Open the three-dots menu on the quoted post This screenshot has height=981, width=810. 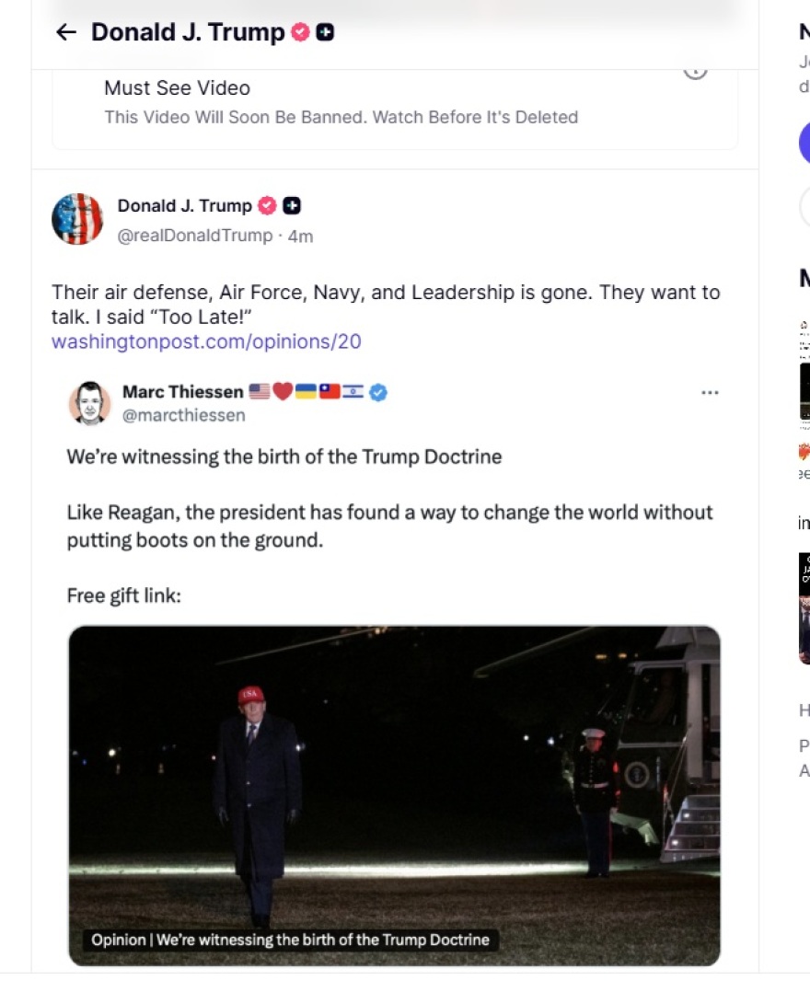[x=710, y=393]
